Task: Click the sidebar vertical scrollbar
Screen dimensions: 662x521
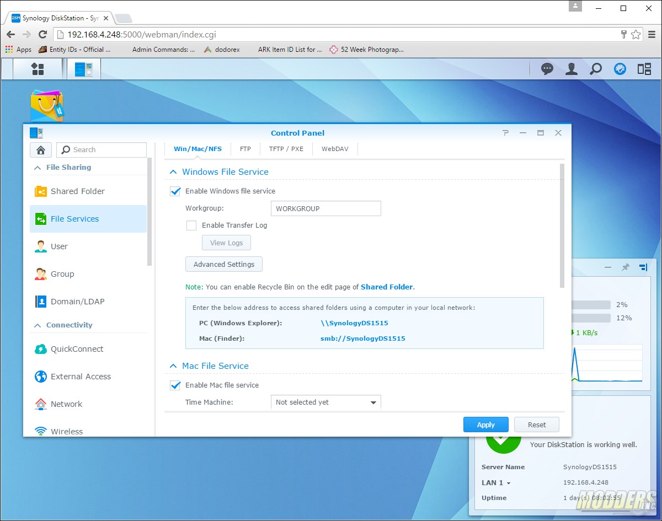Action: coord(150,212)
